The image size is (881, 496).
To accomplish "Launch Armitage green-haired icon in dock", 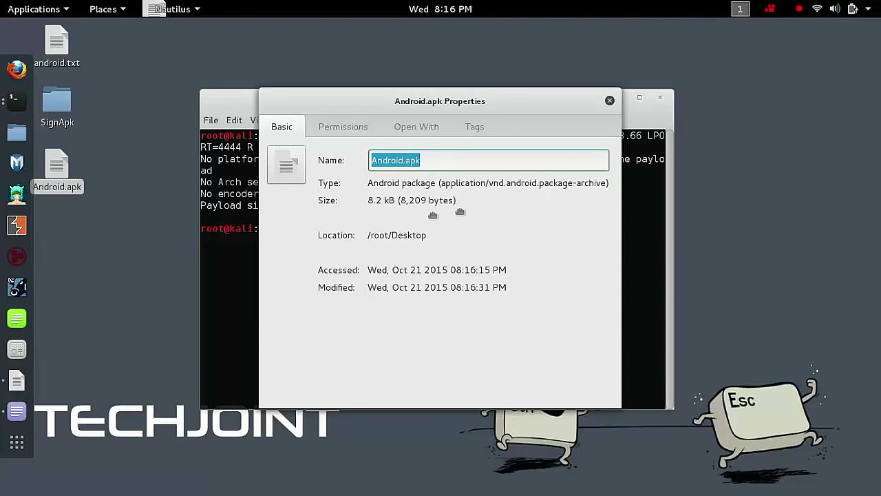I will click(17, 194).
